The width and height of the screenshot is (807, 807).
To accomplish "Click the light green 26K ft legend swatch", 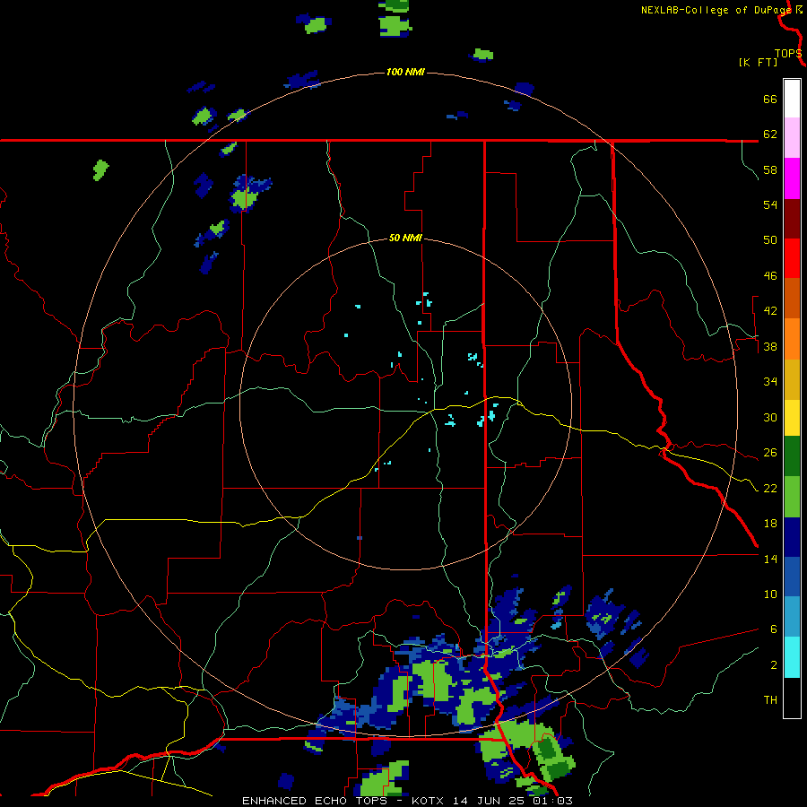I will click(792, 497).
